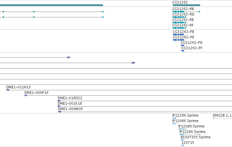The width and height of the screenshot is (232, 147).
Task: Select BAC clone DME1-006P16 label
Action: click(x=37, y=93)
